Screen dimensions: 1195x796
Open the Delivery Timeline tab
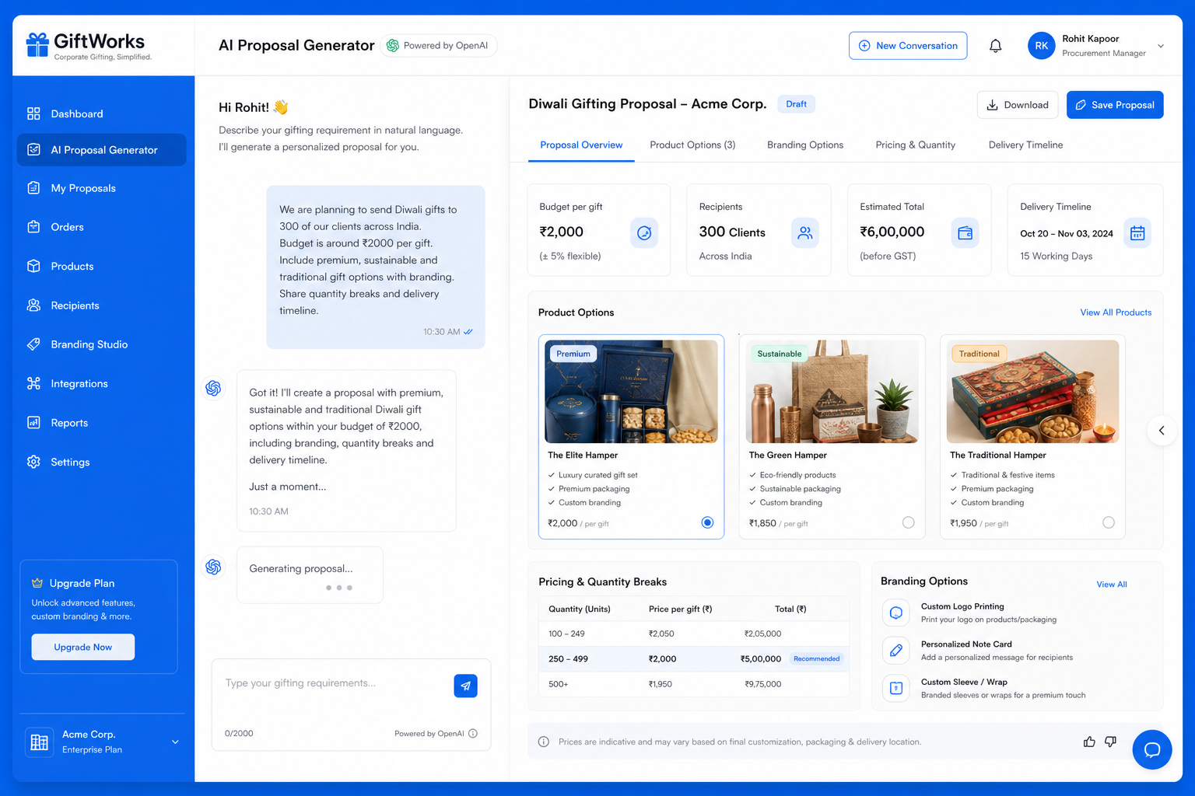1025,145
